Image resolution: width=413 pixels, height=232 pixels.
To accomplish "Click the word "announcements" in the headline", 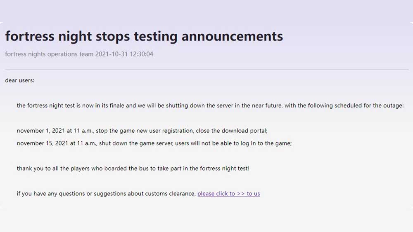I will [x=232, y=37].
